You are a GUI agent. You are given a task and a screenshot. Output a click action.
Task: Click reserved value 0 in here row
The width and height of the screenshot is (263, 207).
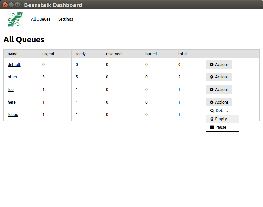click(x=107, y=102)
